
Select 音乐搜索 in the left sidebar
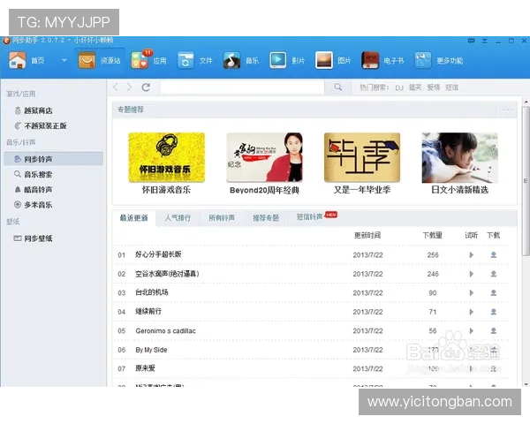pyautogui.click(x=37, y=175)
